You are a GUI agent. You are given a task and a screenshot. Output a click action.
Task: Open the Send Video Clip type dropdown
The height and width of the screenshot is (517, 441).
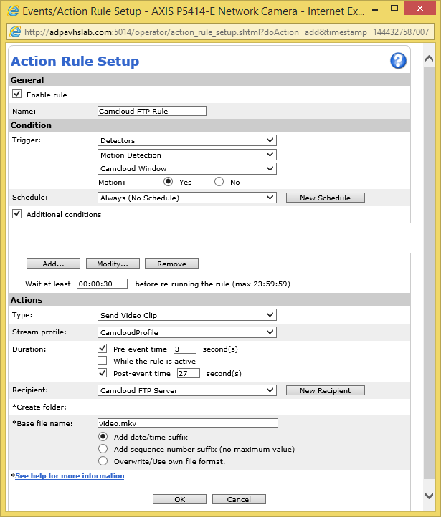click(x=187, y=315)
